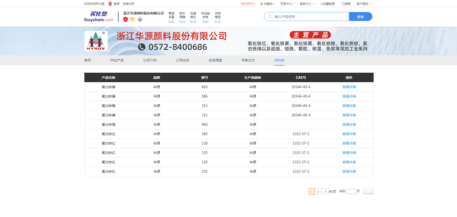Go to pagination page 3
The width and height of the screenshot is (457, 217).
tap(325, 191)
